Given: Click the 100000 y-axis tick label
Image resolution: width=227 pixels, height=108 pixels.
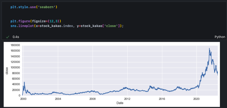Looking at the screenshot, I should [15, 68].
